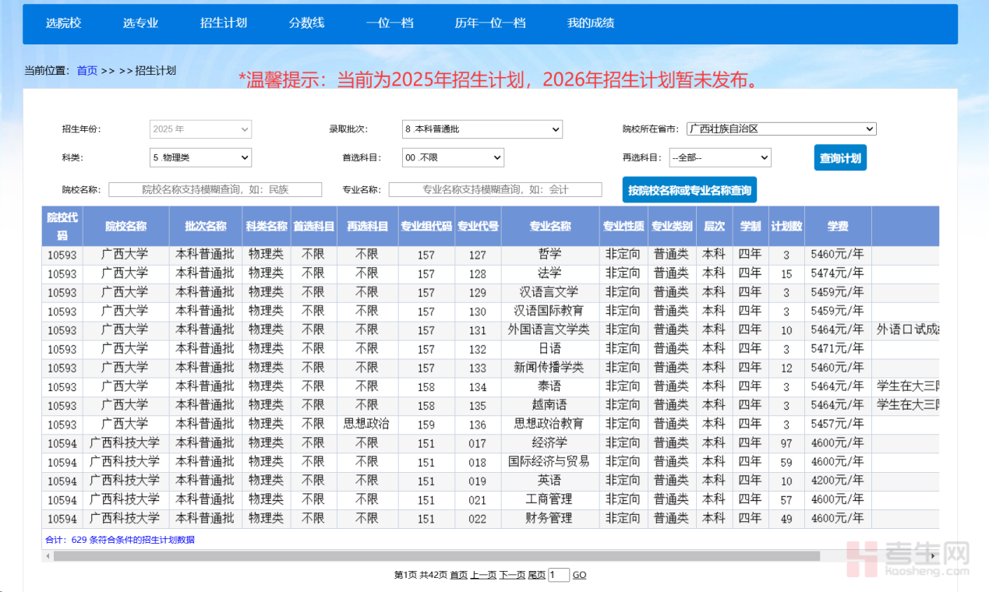Switch to 招生计划 navigation tab
This screenshot has width=989, height=592.
[224, 23]
